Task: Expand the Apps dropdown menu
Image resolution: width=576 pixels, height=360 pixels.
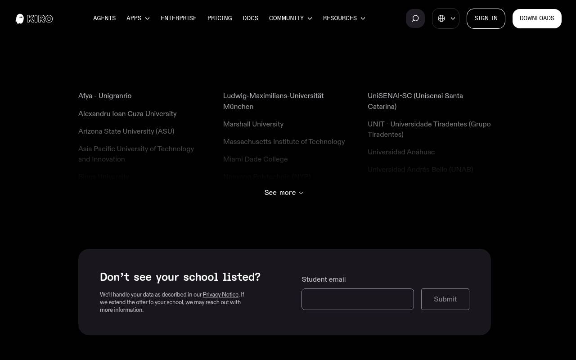Action: coord(138,18)
